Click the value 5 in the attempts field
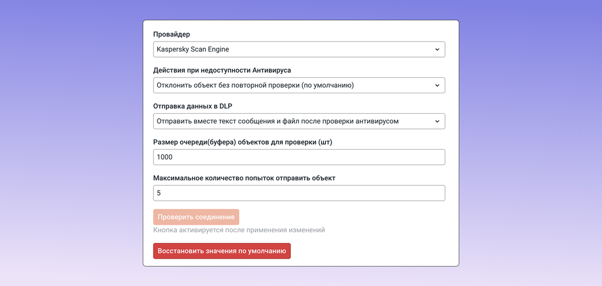 (x=159, y=193)
